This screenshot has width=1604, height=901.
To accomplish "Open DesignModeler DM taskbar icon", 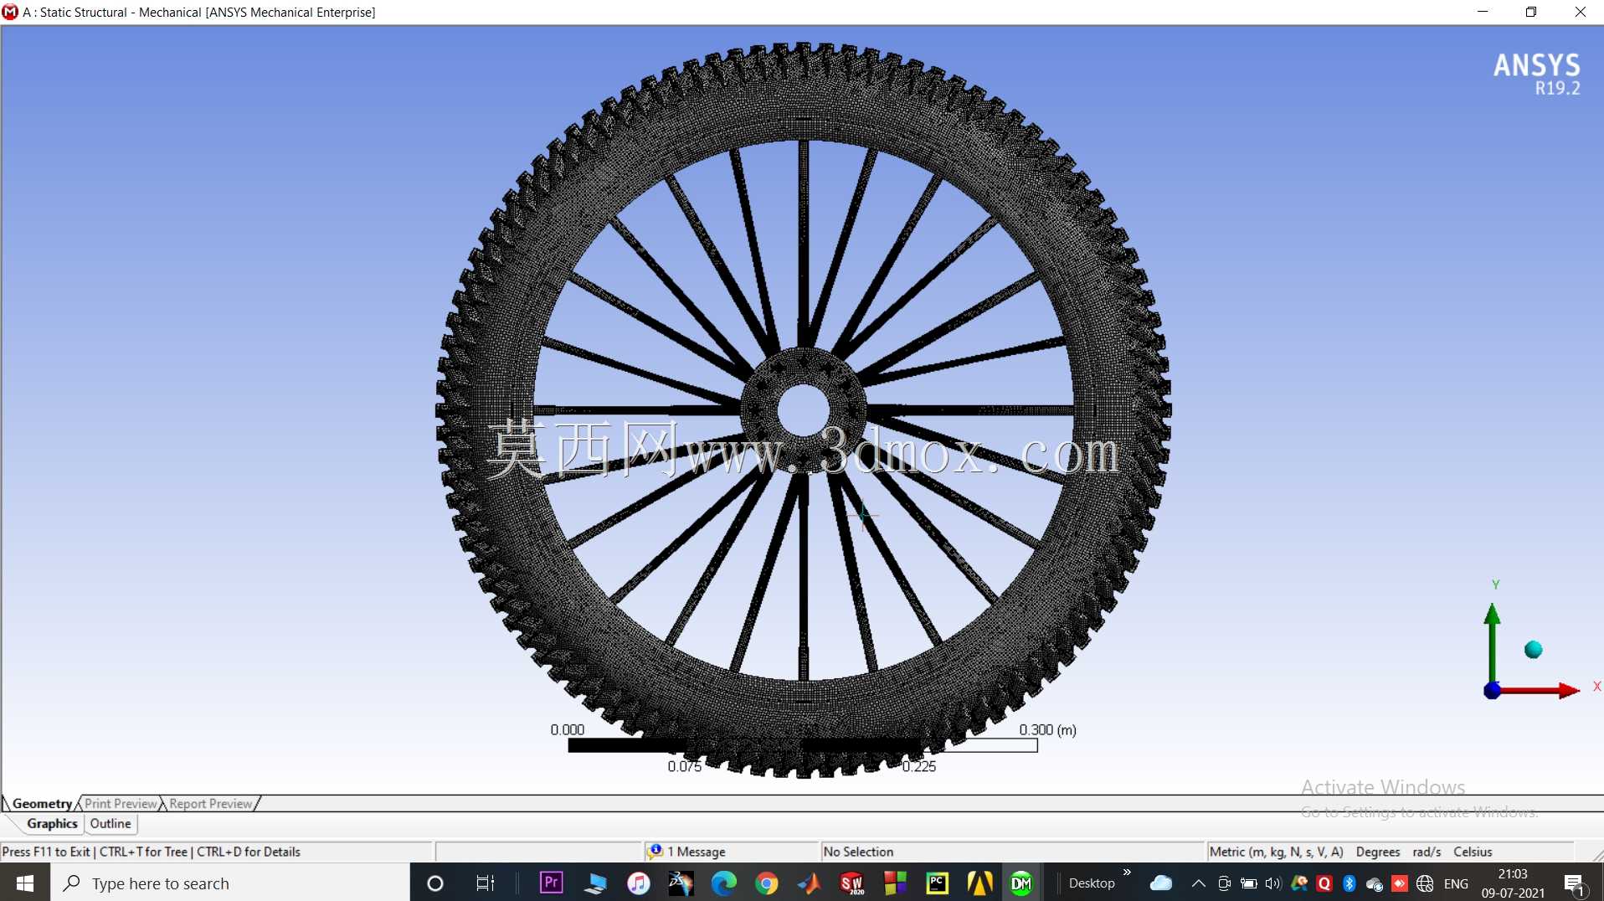I will [x=1021, y=883].
